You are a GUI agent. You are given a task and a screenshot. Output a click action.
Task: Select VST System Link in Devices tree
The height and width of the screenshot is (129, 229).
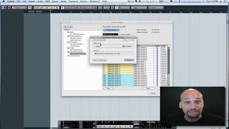click(x=73, y=56)
